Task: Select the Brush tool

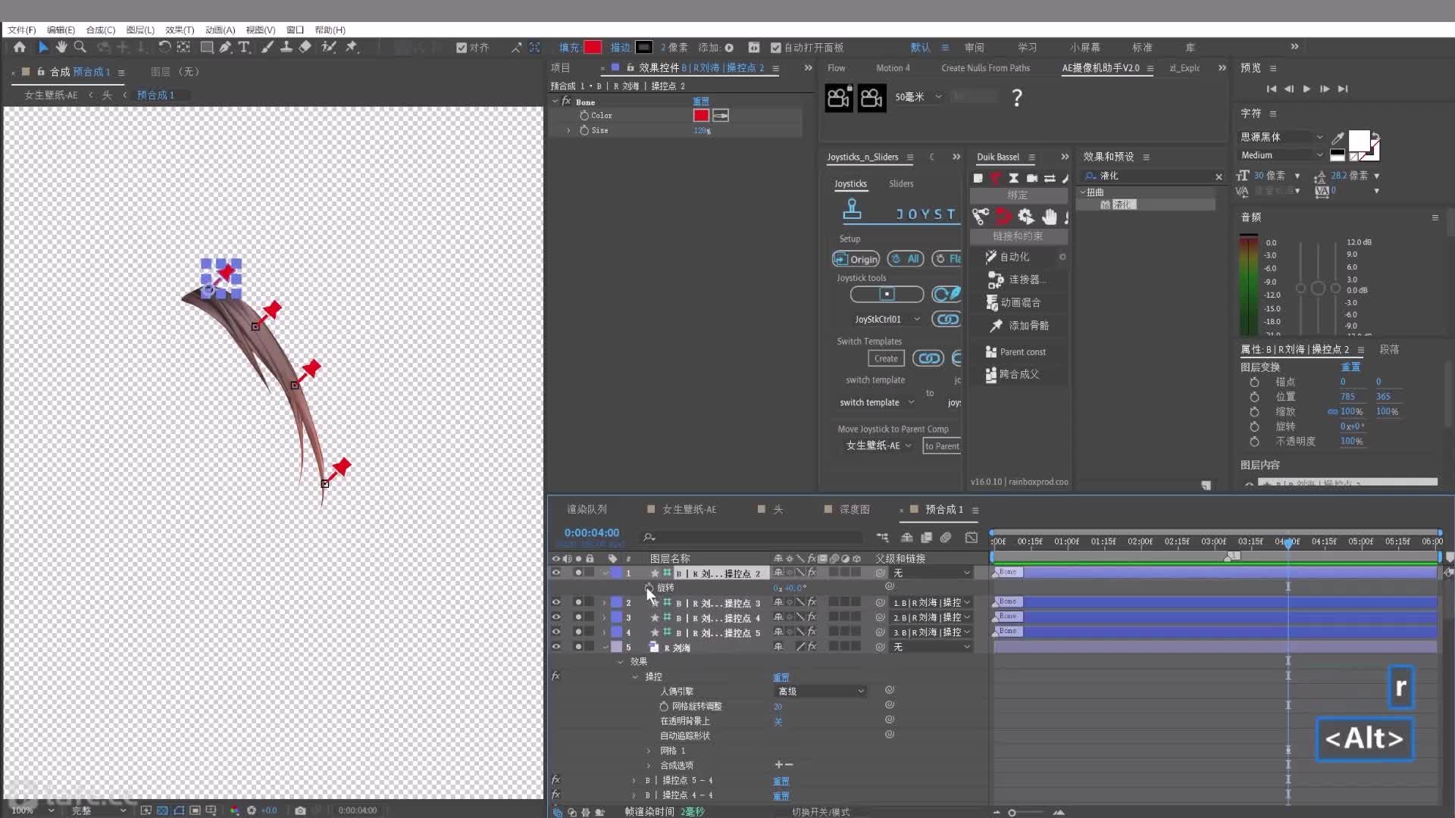Action: point(268,47)
